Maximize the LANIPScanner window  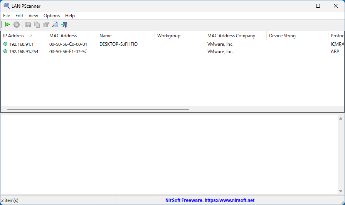[x=318, y=6]
